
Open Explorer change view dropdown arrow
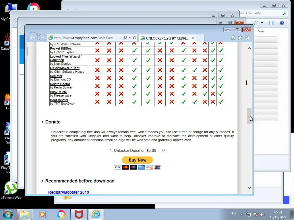pyautogui.click(x=262, y=23)
